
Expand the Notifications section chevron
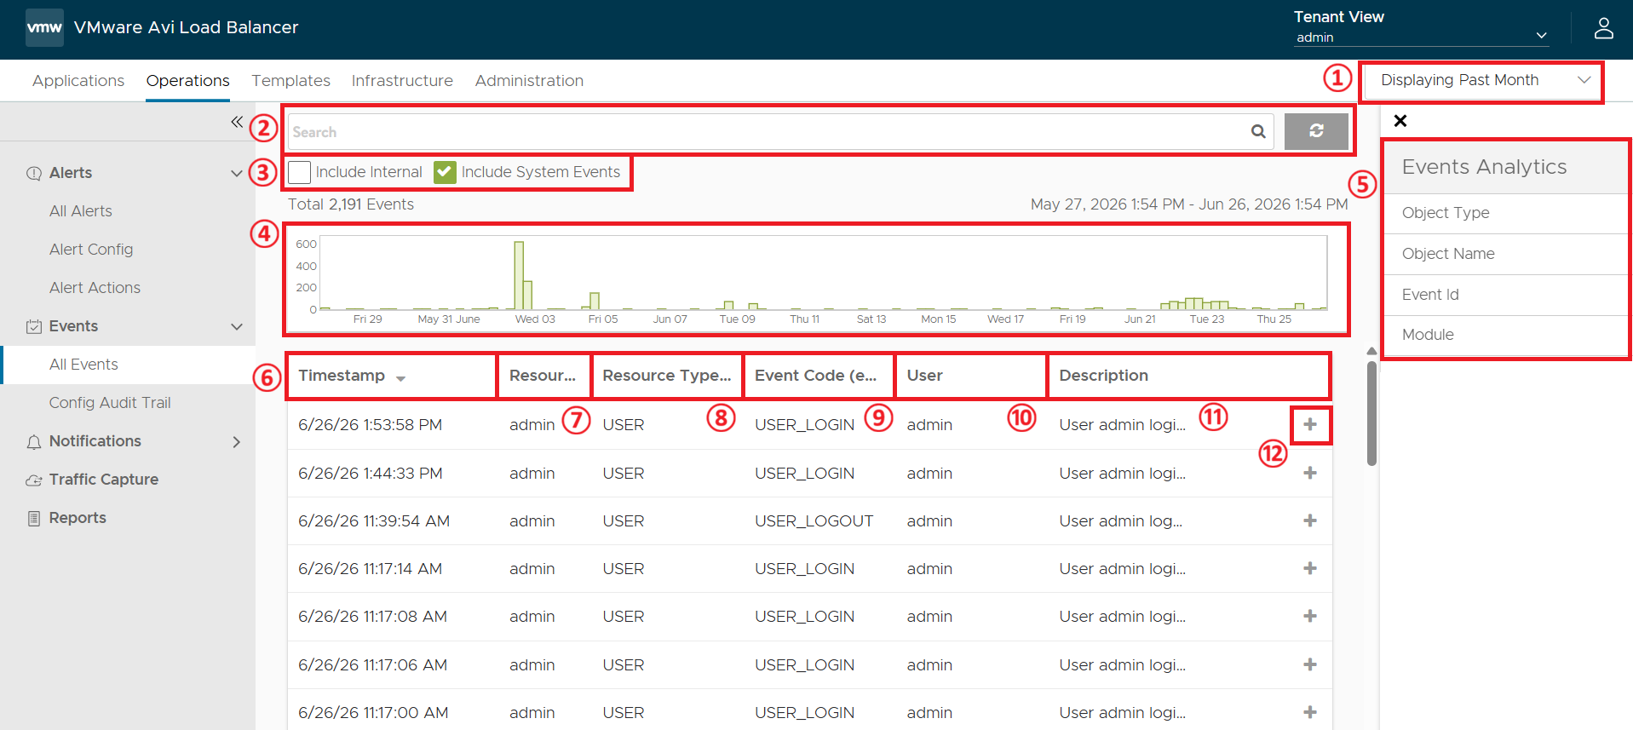click(237, 441)
